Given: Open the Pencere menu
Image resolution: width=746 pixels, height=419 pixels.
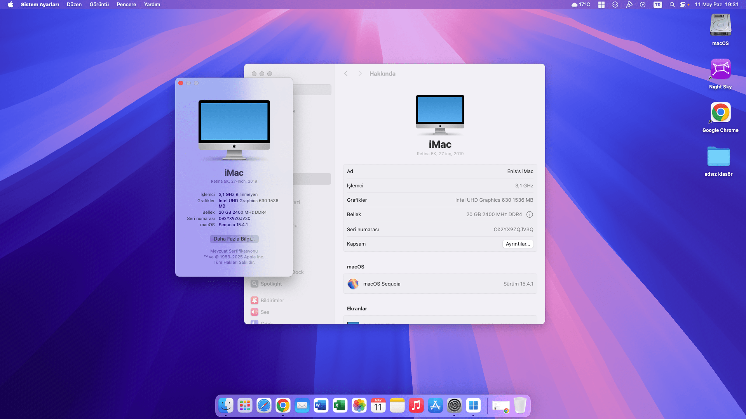Looking at the screenshot, I should tap(126, 5).
